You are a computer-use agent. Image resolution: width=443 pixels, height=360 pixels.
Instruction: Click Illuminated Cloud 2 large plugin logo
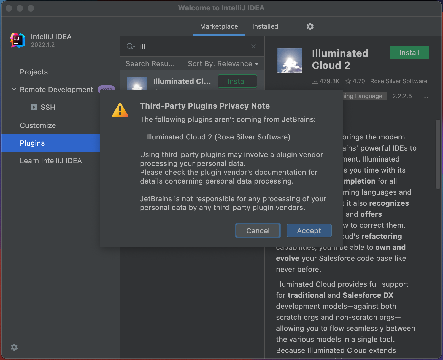(290, 61)
